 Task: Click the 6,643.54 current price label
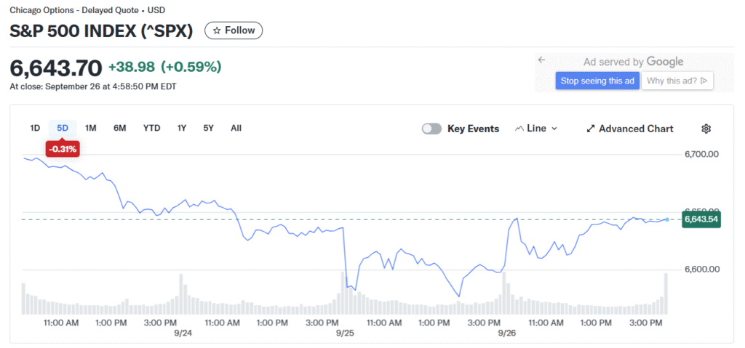701,219
